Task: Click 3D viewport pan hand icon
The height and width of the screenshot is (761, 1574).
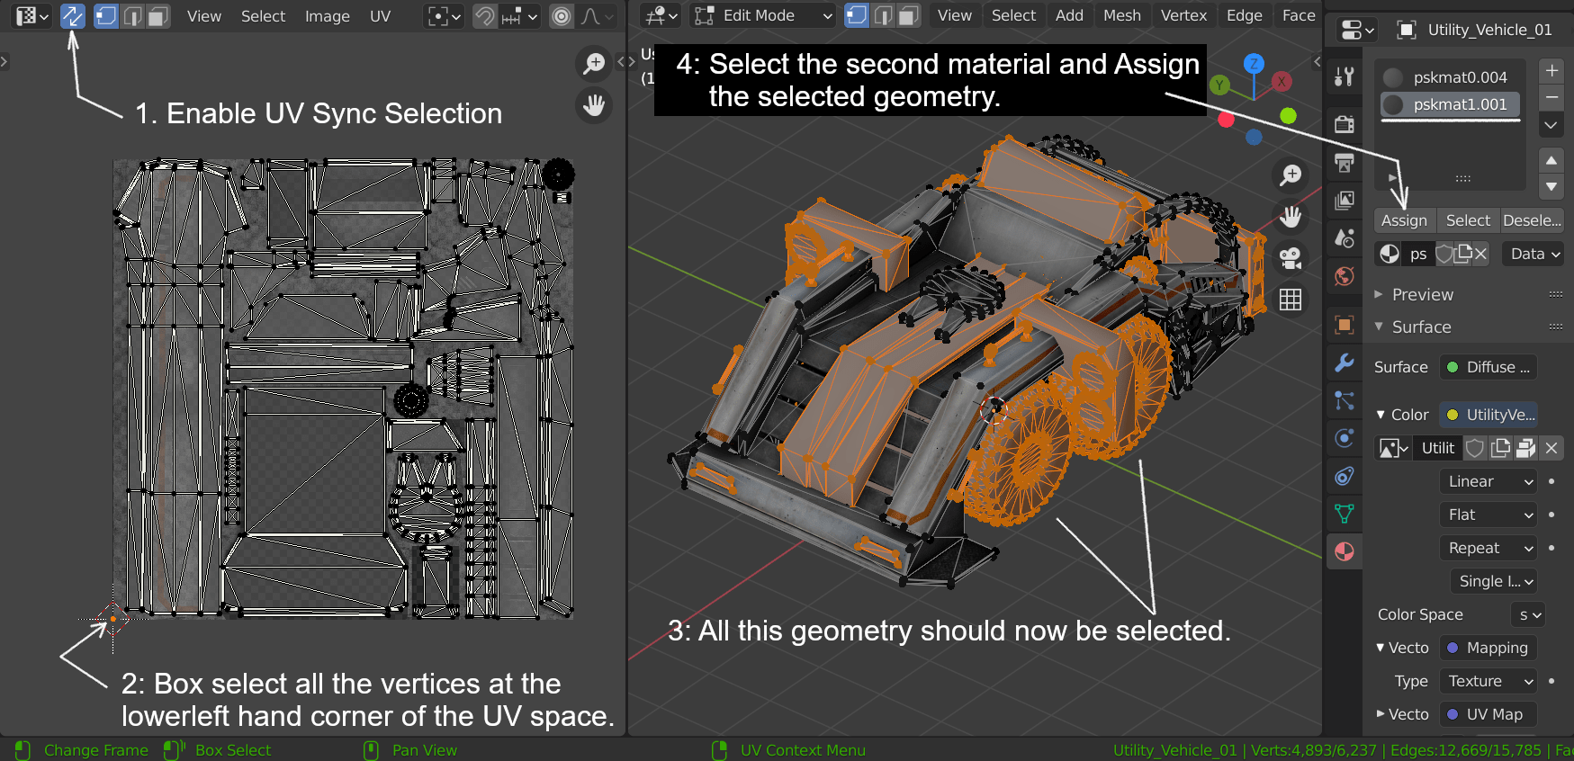Action: (x=1291, y=217)
